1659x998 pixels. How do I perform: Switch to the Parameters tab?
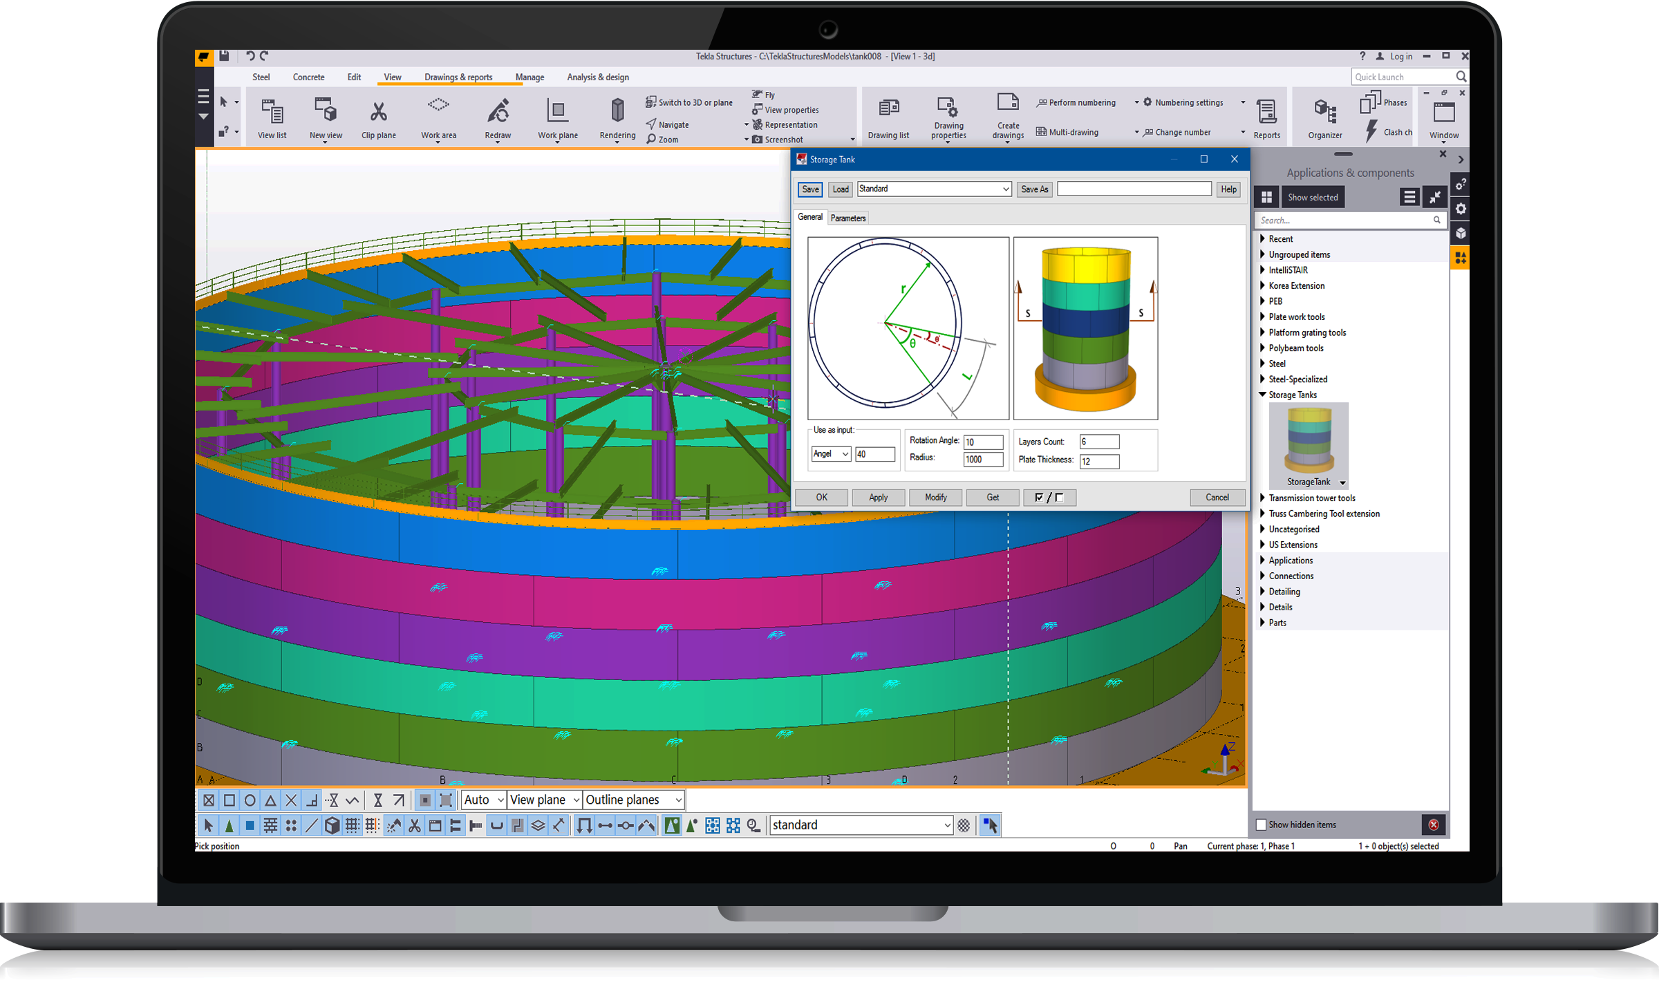(847, 218)
